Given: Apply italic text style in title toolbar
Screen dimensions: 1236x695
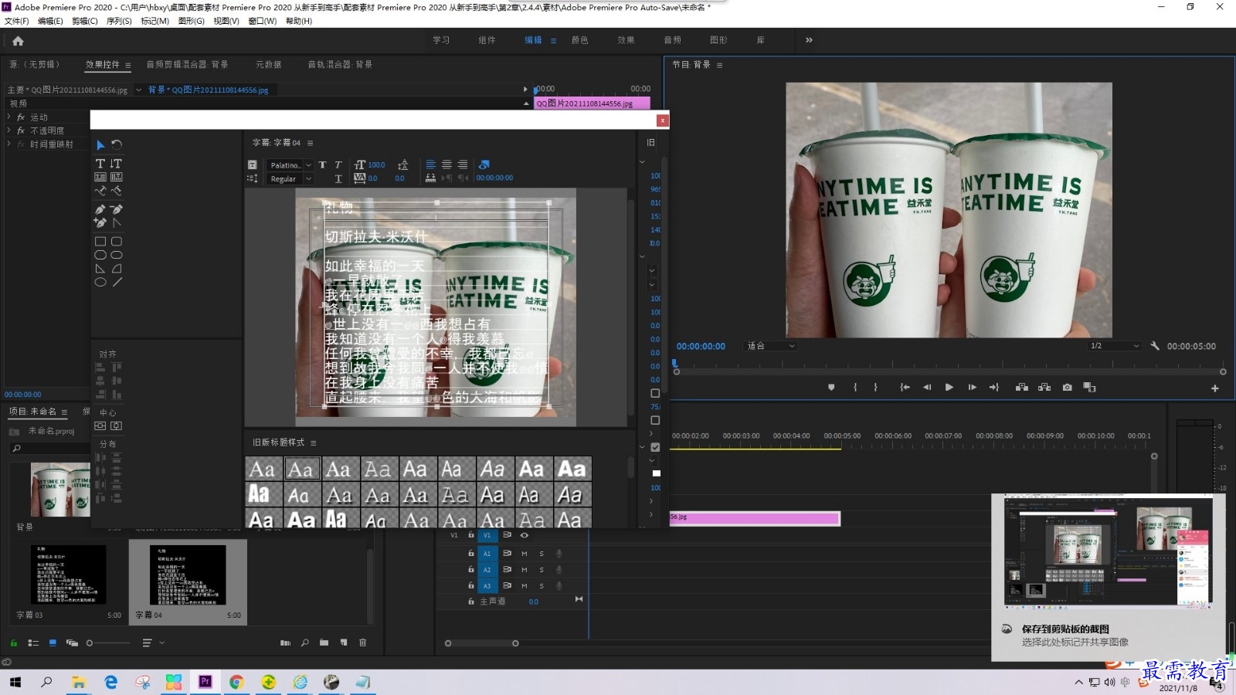Looking at the screenshot, I should coord(338,165).
